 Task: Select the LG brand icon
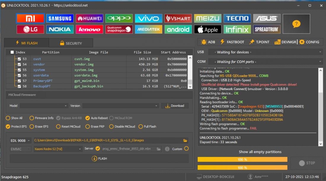pyautogui.click(x=30, y=29)
